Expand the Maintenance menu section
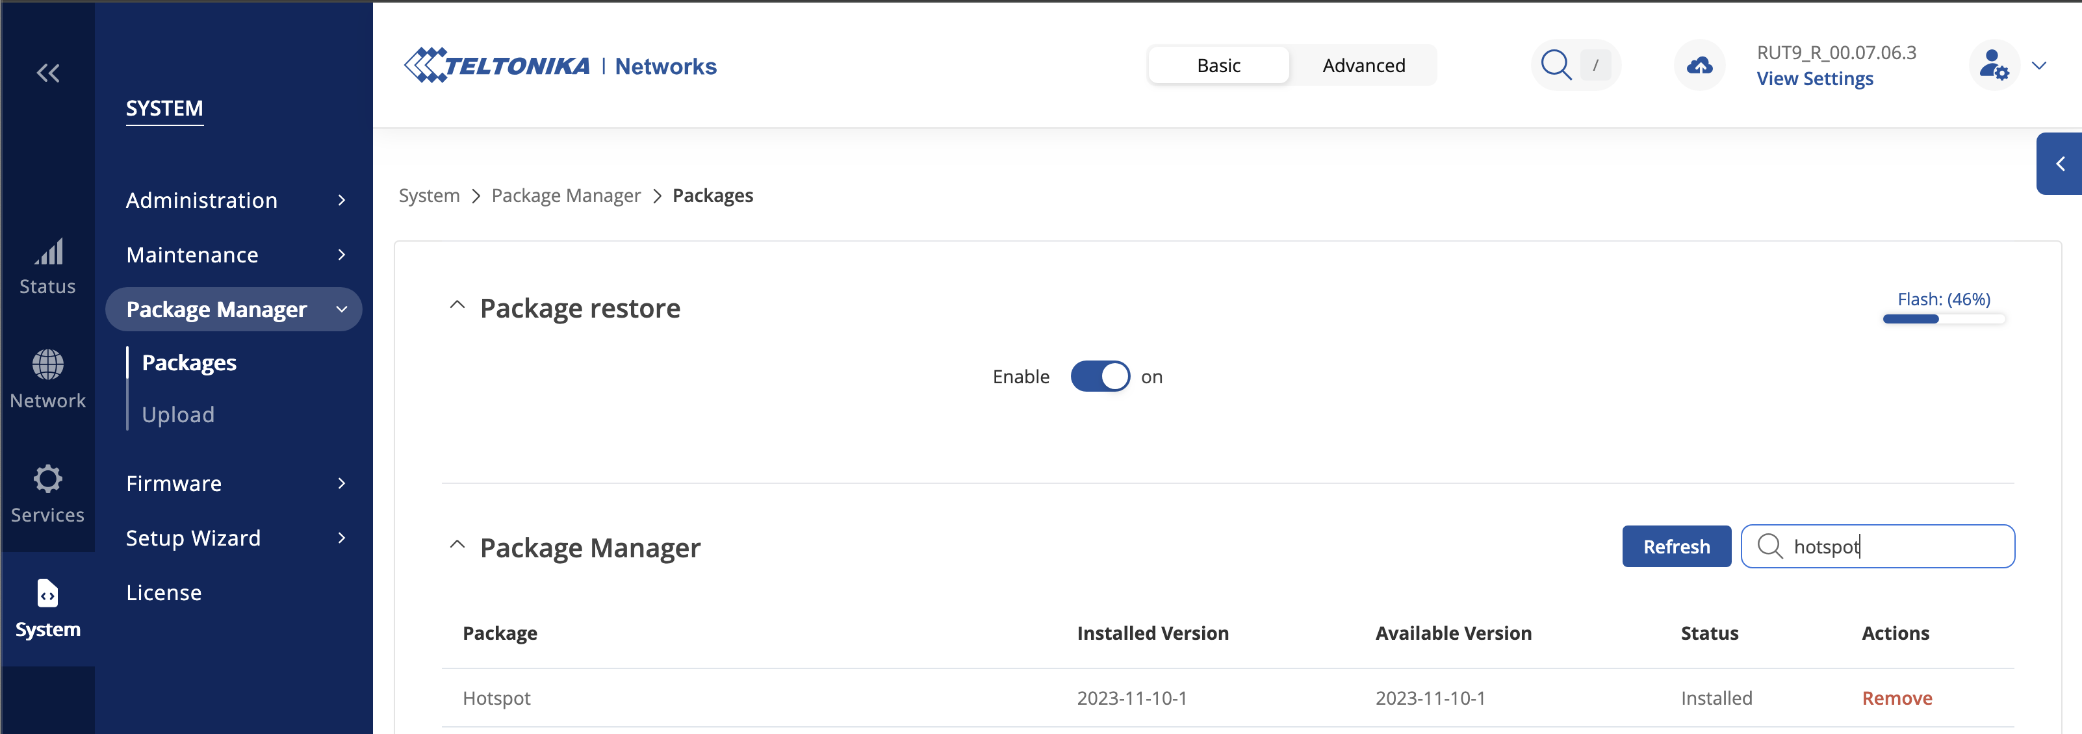 (x=234, y=252)
